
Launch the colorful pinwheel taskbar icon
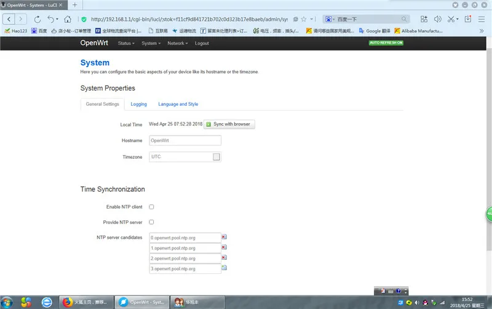(26, 302)
